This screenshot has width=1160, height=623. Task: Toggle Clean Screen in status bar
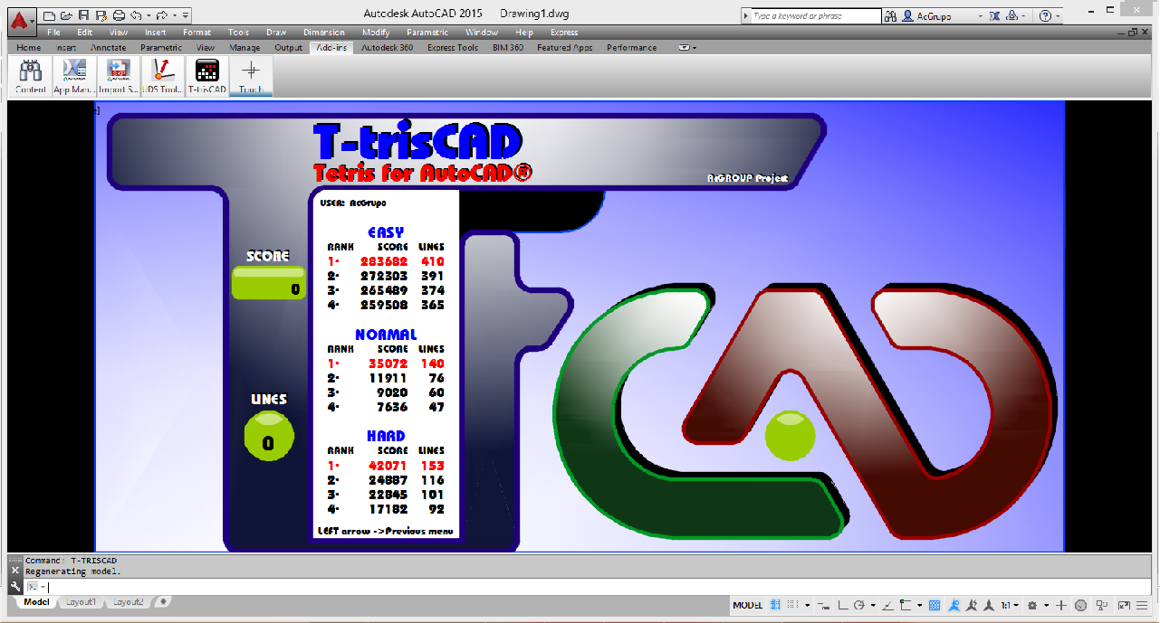[x=1124, y=605]
